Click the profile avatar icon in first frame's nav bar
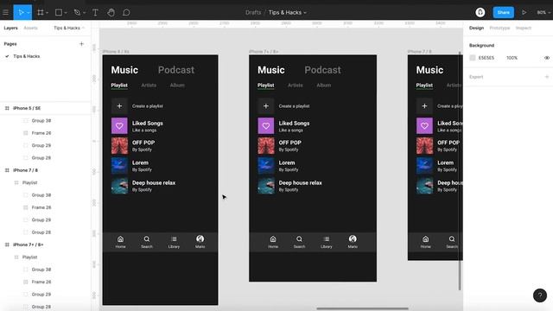The height and width of the screenshot is (311, 553). (200, 238)
